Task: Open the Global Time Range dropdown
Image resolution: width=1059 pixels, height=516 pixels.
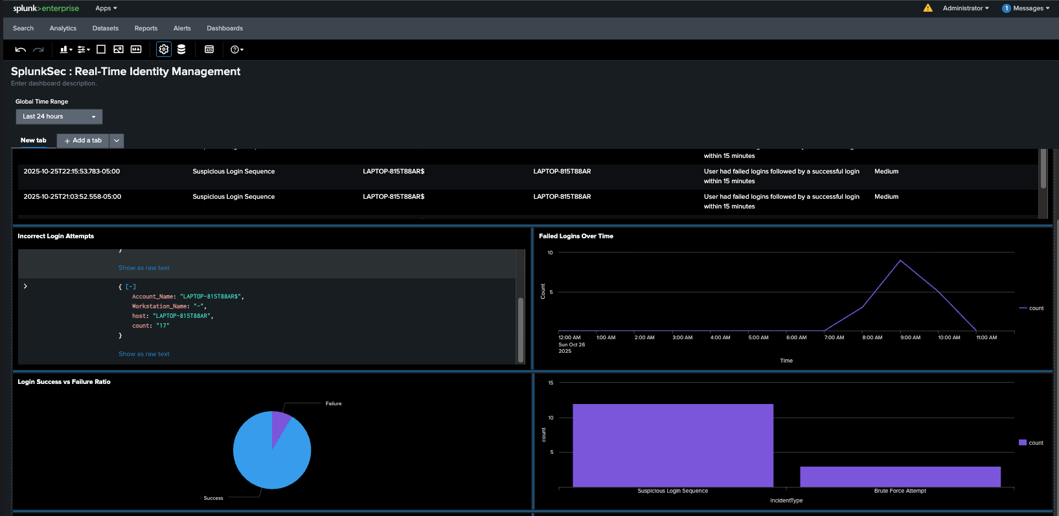Action: (x=59, y=117)
